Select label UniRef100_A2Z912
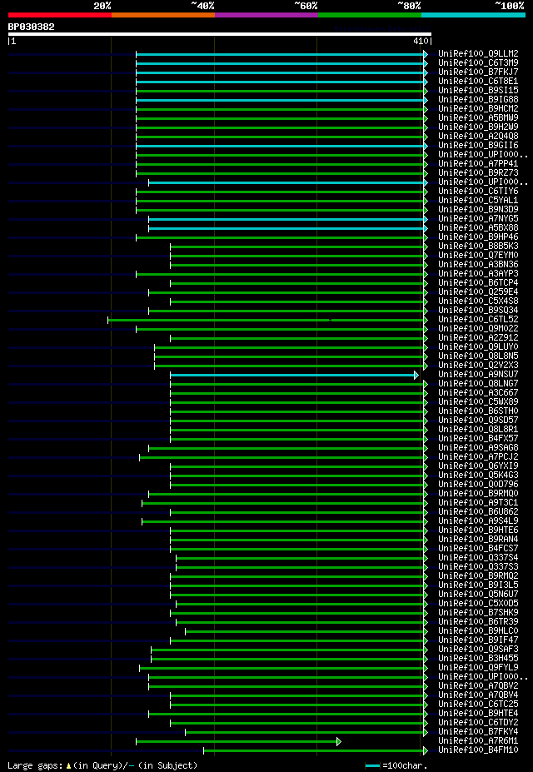 [478, 338]
